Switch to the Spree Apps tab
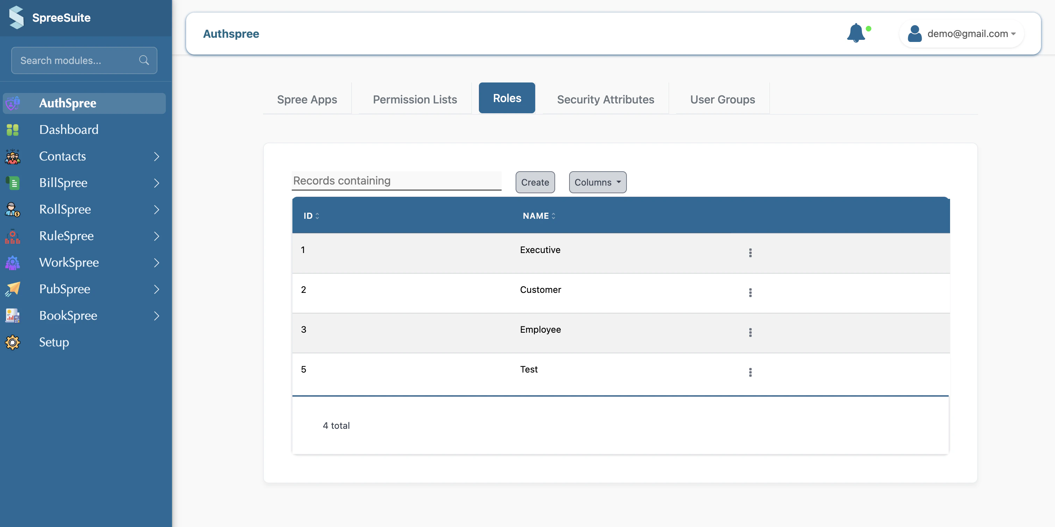This screenshot has width=1055, height=527. click(x=307, y=99)
